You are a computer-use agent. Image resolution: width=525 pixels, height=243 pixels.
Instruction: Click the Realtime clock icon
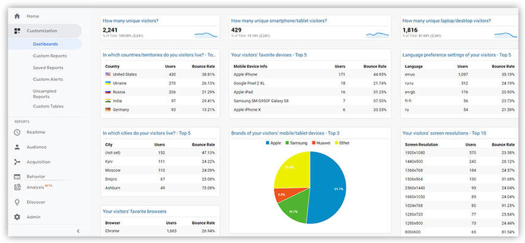point(17,132)
